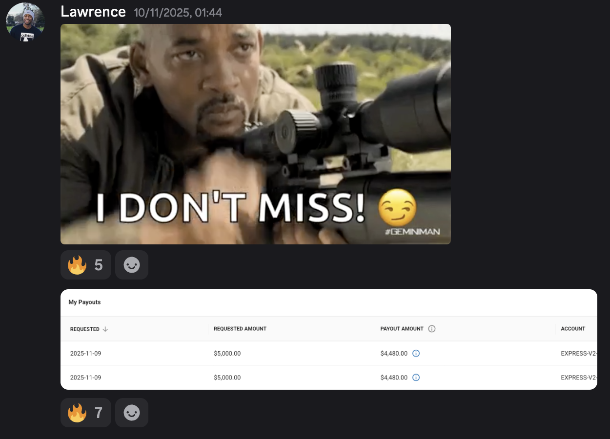
Task: Click info icon in second payout row
Action: [x=416, y=378]
